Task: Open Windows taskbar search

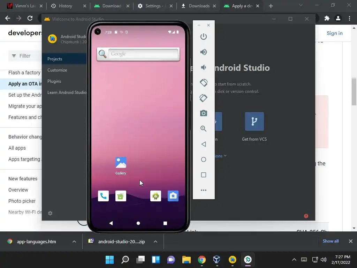Action: [125, 260]
